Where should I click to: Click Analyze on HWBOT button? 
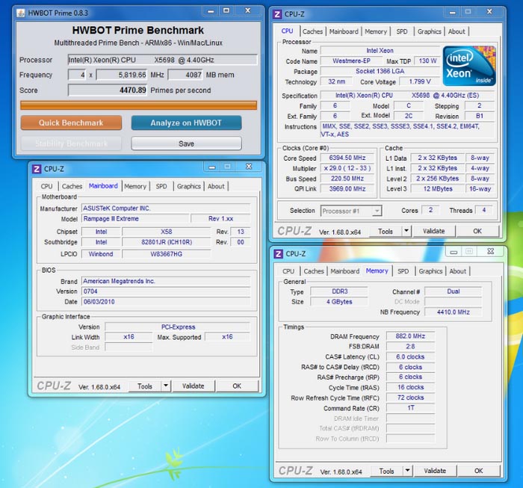pos(186,123)
